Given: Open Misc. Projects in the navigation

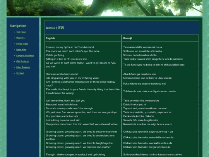Looking at the screenshot, I should (x=23, y=67).
